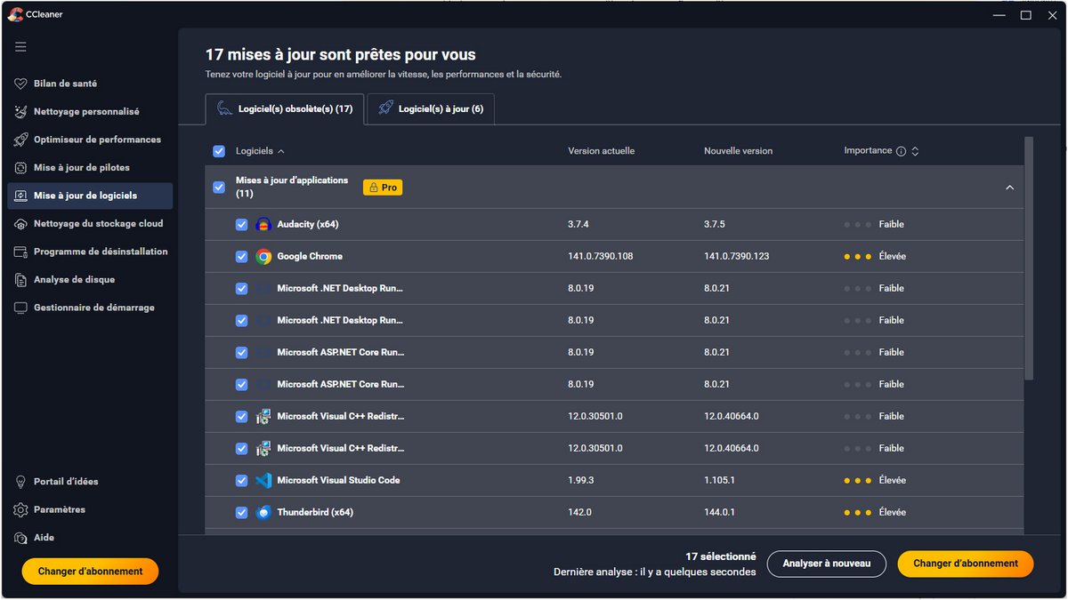Viewport: 1068px width, 600px height.
Task: Click the Paramètres gear icon
Action: click(x=20, y=510)
